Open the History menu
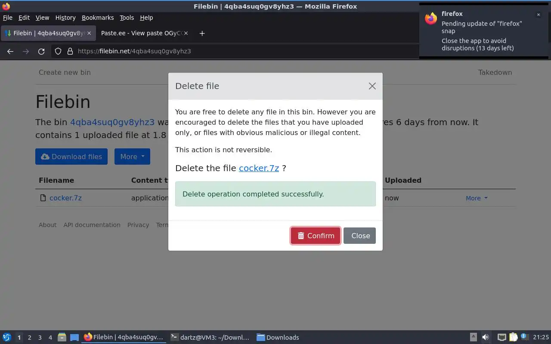Image resolution: width=551 pixels, height=344 pixels. click(x=65, y=18)
